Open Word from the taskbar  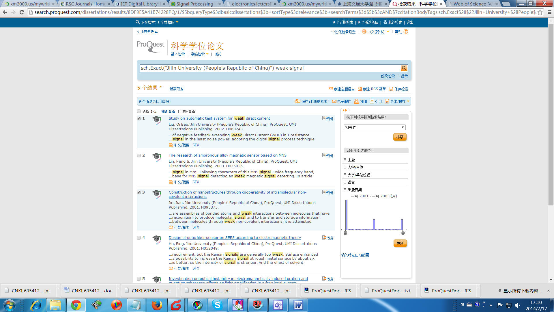298,305
